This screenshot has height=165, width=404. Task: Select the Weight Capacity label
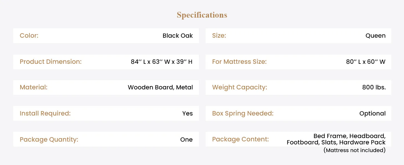(x=240, y=87)
